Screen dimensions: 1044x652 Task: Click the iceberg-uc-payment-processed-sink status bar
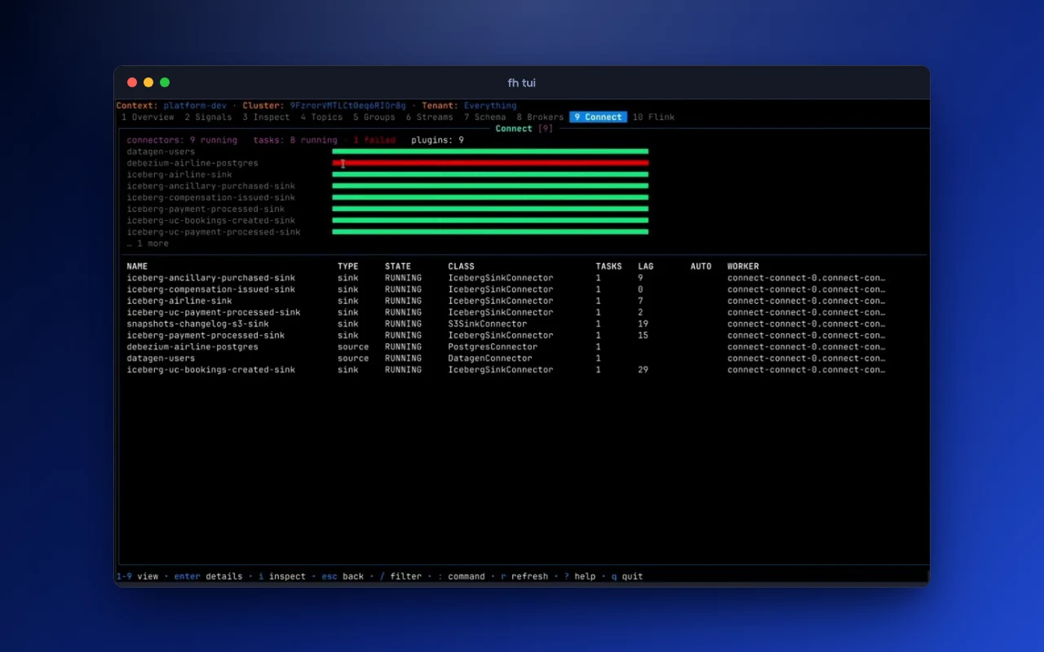point(490,232)
